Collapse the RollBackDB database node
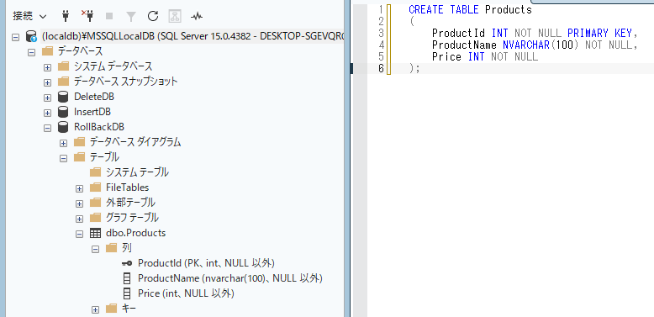 tap(47, 128)
